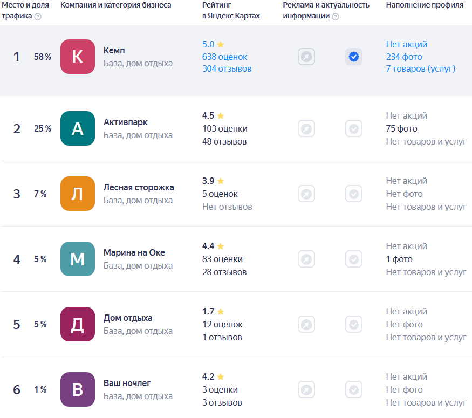Open the '638 оценок' link
472x418 pixels.
pyautogui.click(x=224, y=57)
